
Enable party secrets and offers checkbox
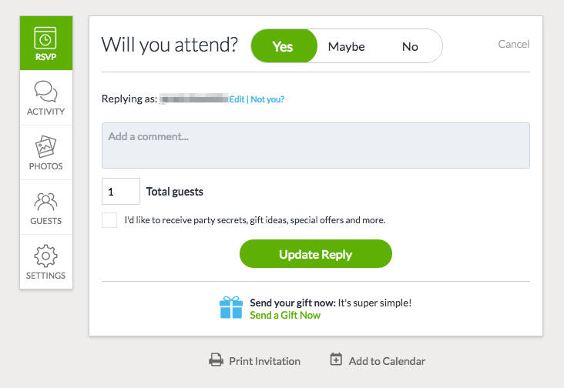click(109, 220)
